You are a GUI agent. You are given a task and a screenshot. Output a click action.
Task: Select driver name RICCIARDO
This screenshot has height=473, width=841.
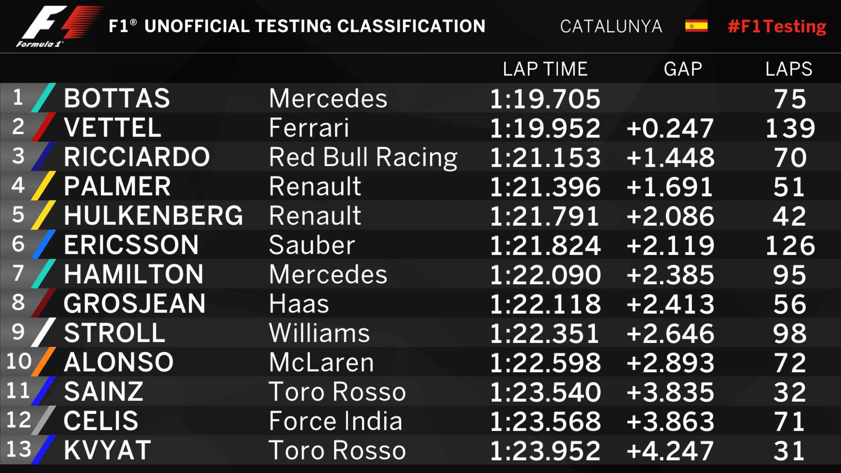137,157
